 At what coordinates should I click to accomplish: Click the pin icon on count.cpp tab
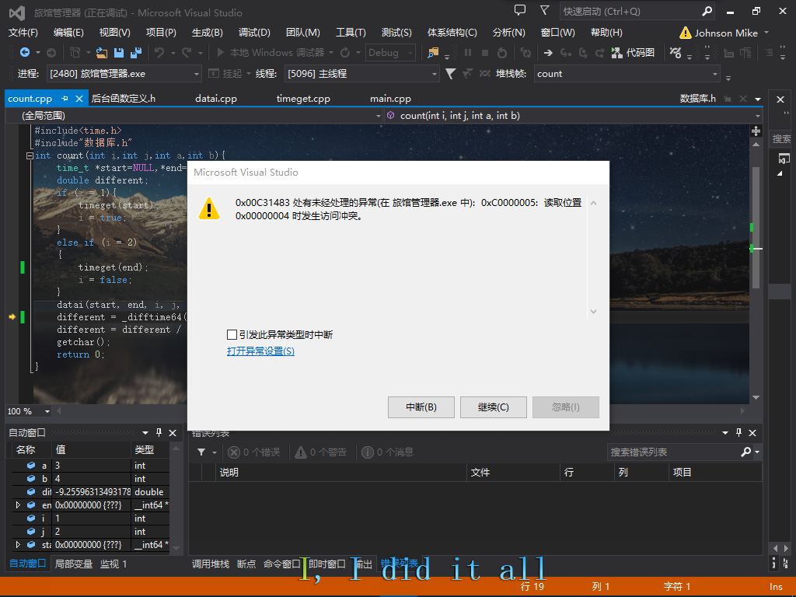pyautogui.click(x=65, y=99)
